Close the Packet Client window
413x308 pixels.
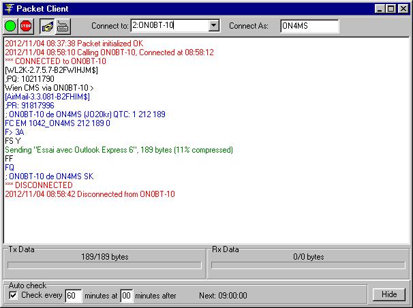point(403,9)
